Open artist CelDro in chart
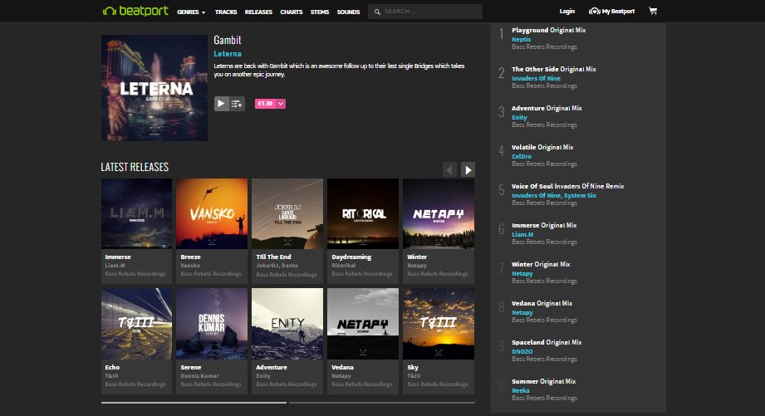765x416 pixels. click(x=522, y=157)
